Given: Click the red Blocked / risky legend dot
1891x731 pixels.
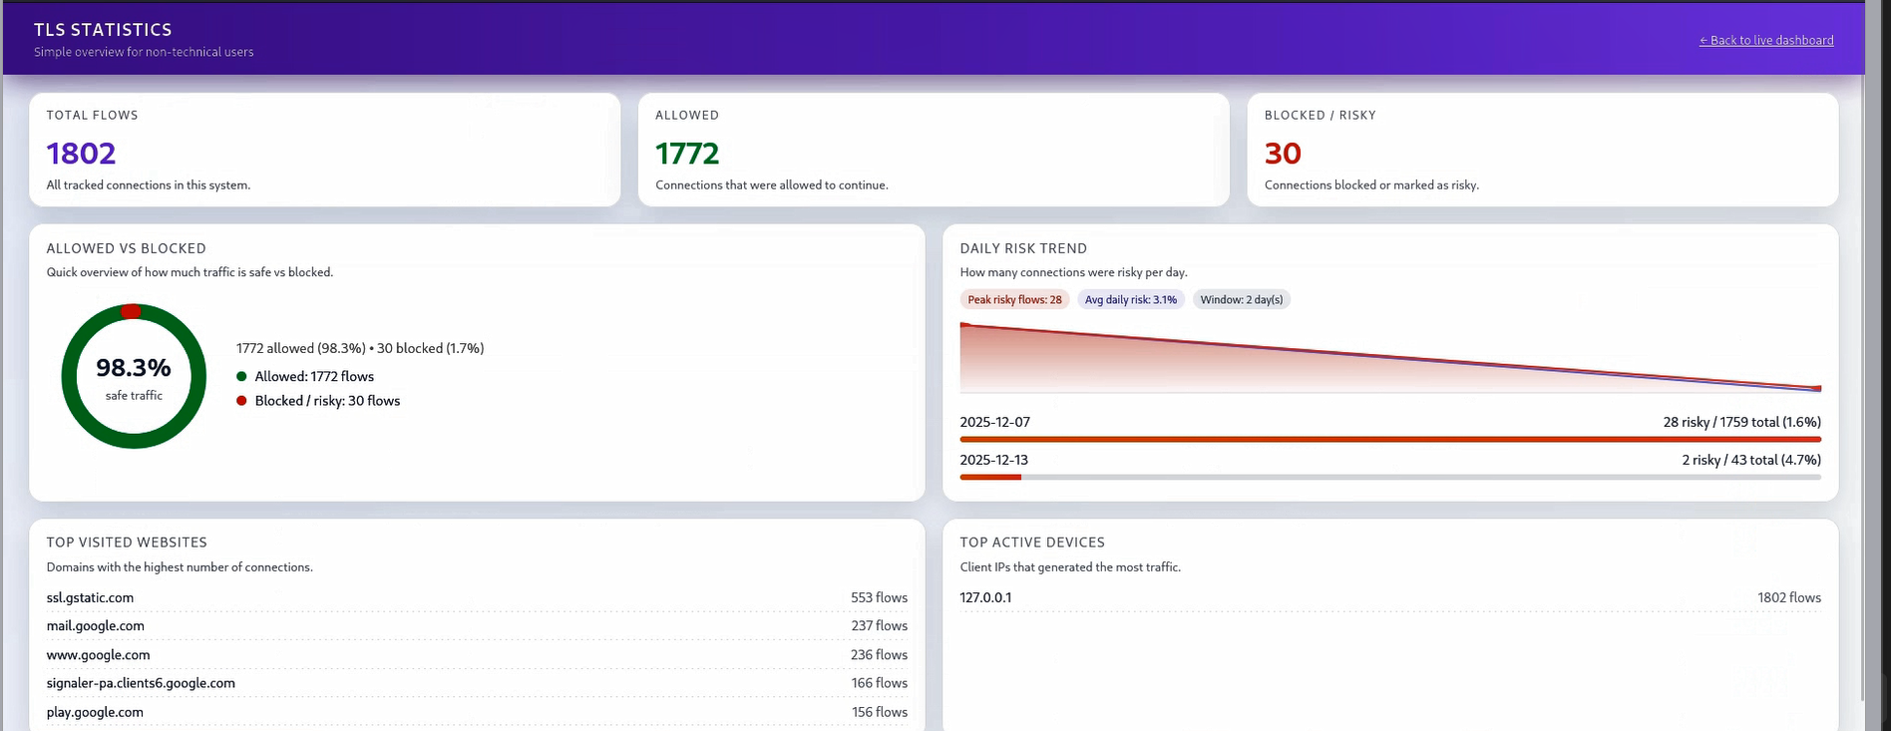Looking at the screenshot, I should [x=241, y=401].
